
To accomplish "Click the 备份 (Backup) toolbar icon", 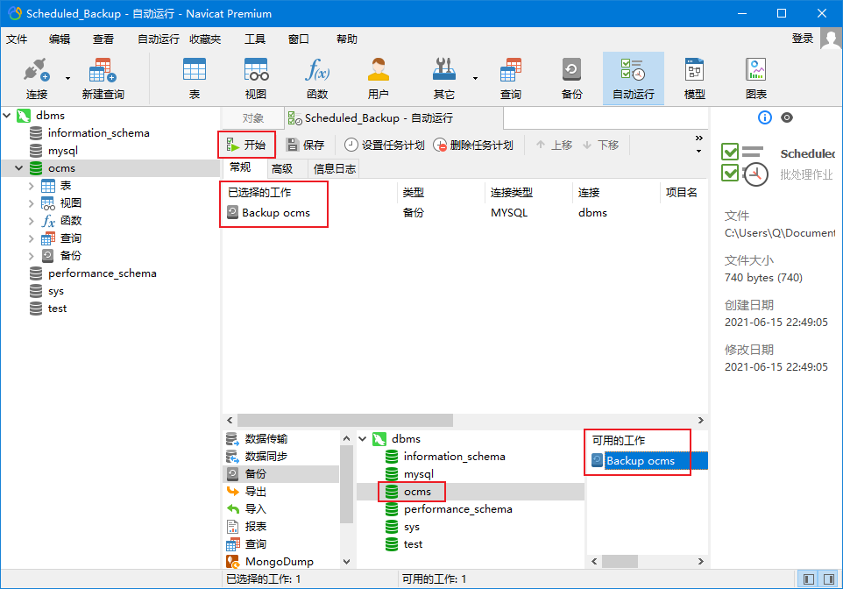I will coord(571,77).
